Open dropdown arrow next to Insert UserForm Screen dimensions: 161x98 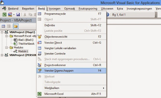point(14,15)
